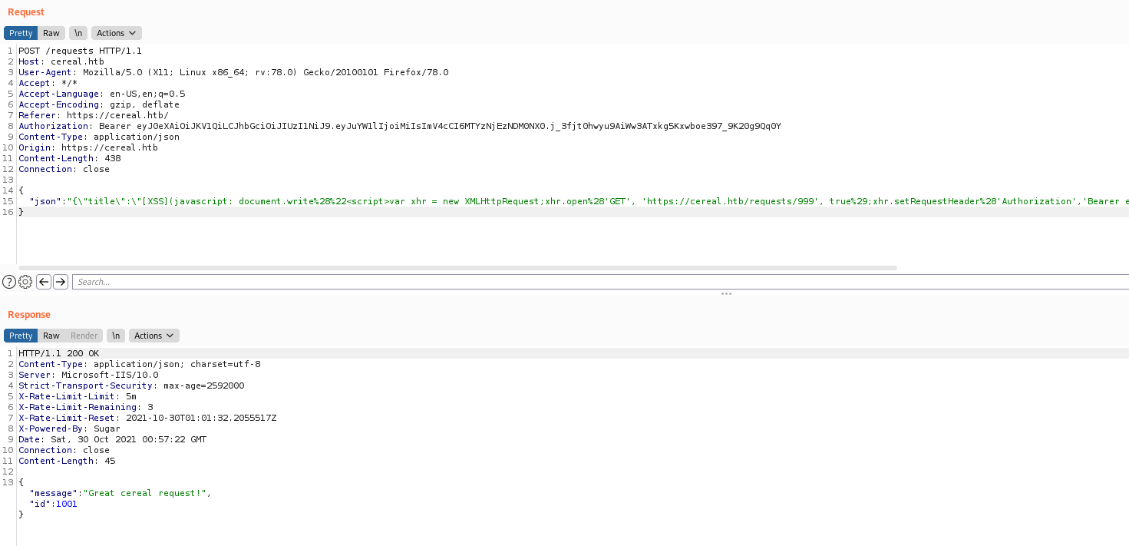Image resolution: width=1129 pixels, height=546 pixels.
Task: Click the Accept-Encoding: gzip, deflate line
Action: (x=99, y=104)
